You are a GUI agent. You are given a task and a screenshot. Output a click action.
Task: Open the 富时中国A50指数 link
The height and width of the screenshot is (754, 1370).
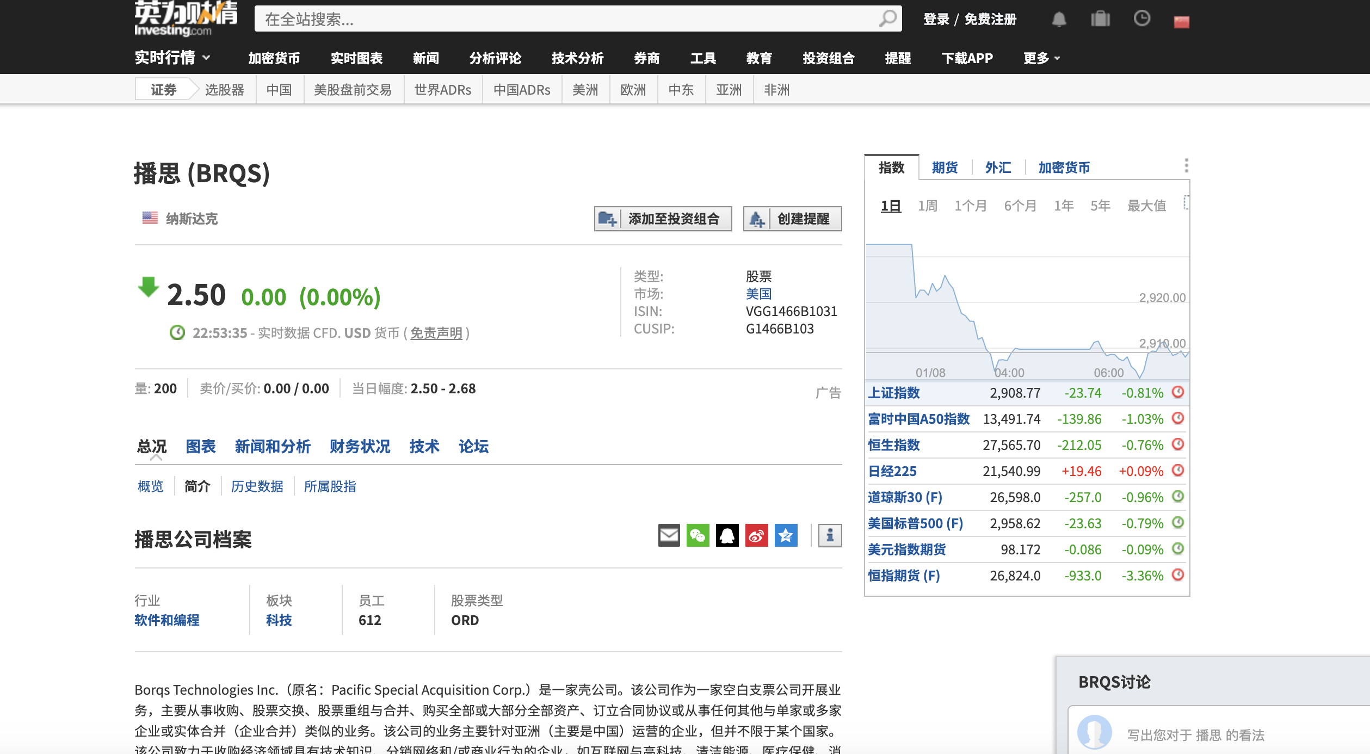918,419
